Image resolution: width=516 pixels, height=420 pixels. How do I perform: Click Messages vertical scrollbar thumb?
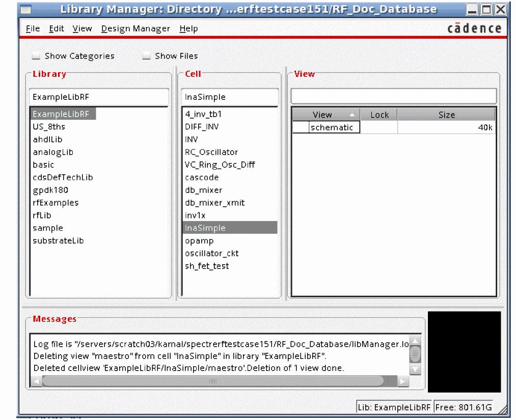pyautogui.click(x=415, y=354)
